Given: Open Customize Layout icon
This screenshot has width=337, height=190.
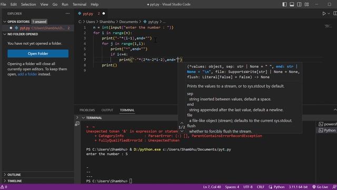Looking at the screenshot, I should click(306, 4).
